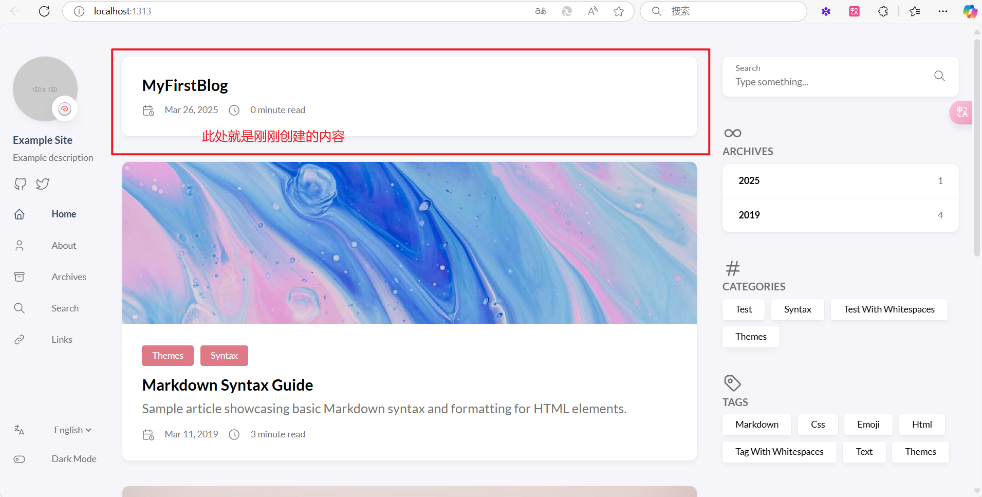Click the GitHub icon in sidebar

pyautogui.click(x=20, y=184)
